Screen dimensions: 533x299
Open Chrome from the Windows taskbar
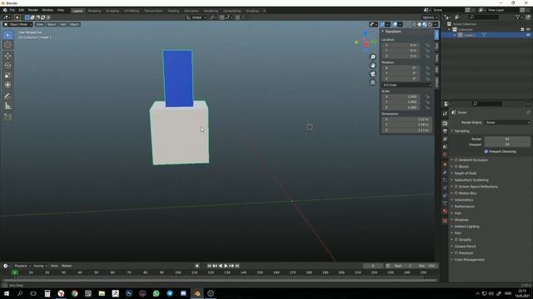(x=74, y=293)
